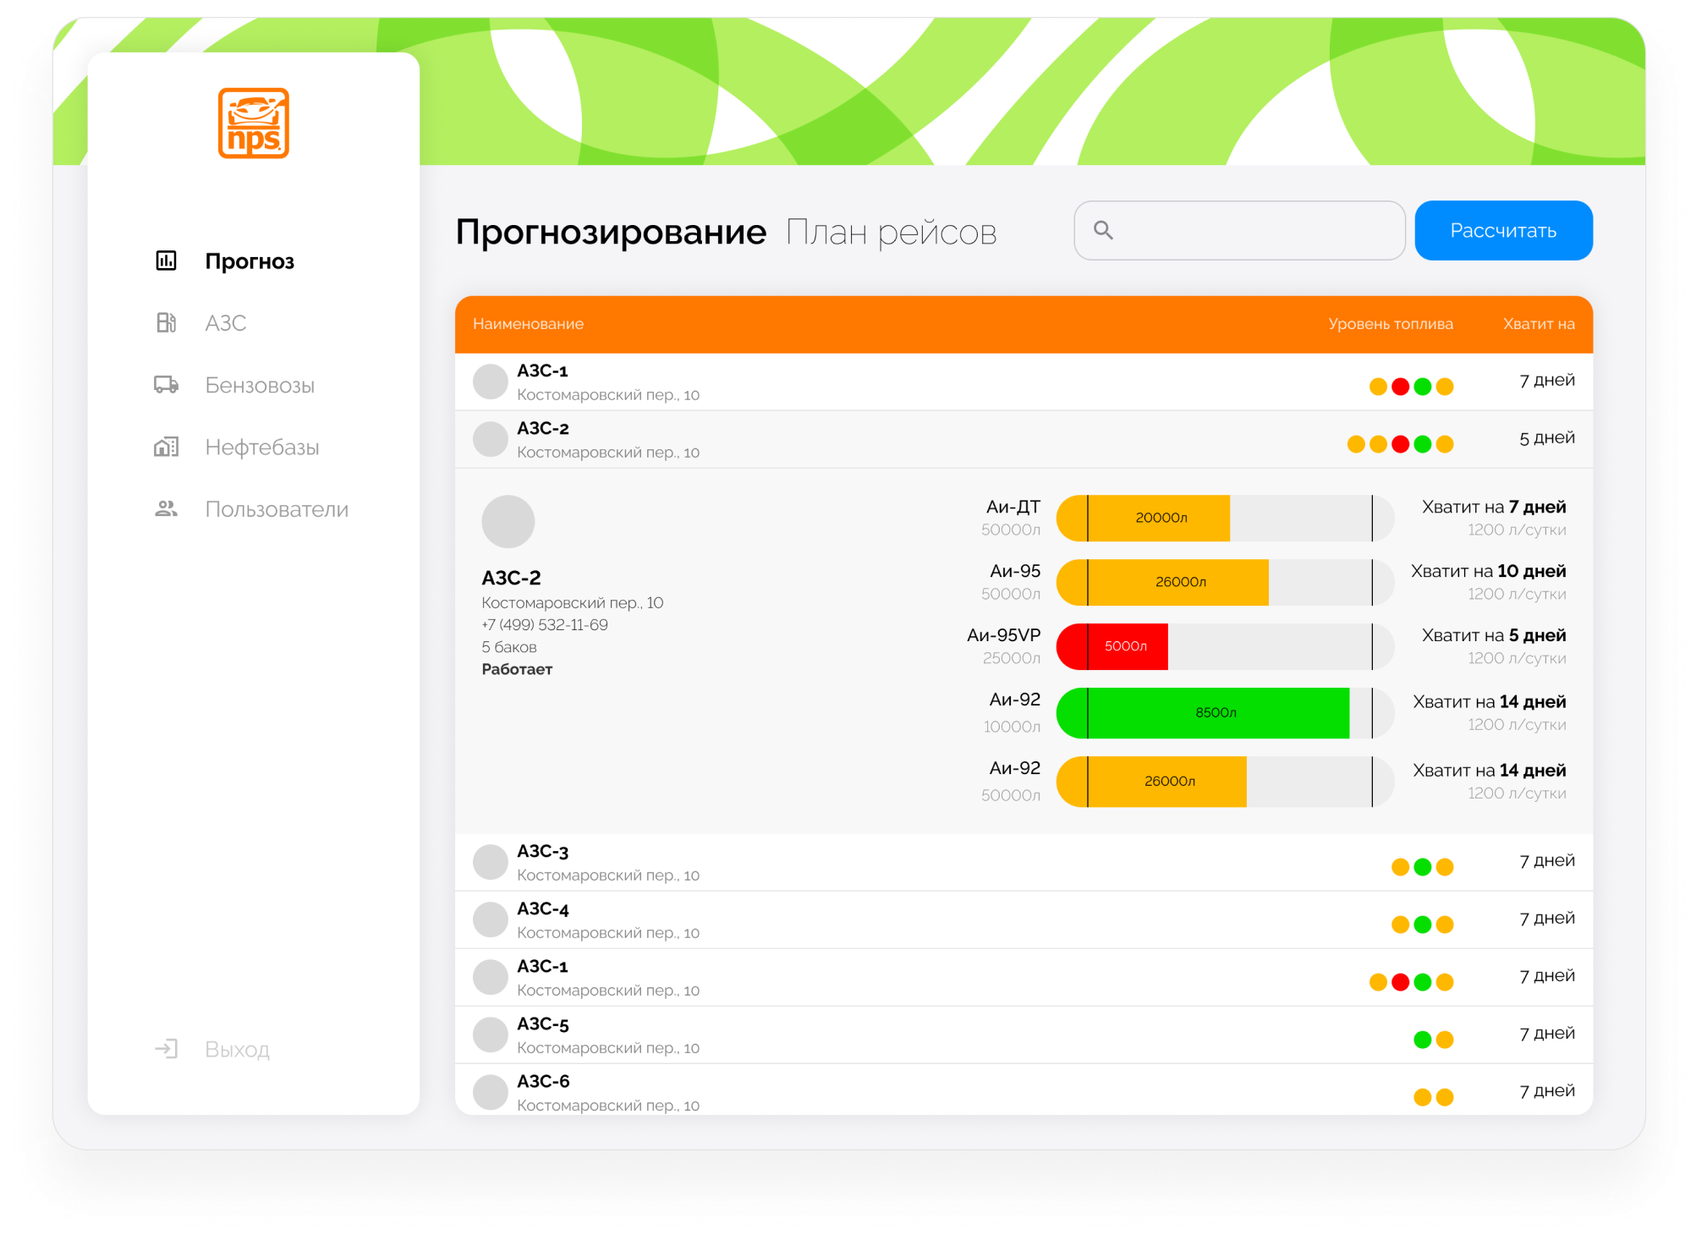Viewport: 1696px width, 1235px height.
Task: Click the Выход logout arrow icon
Action: (x=167, y=1049)
